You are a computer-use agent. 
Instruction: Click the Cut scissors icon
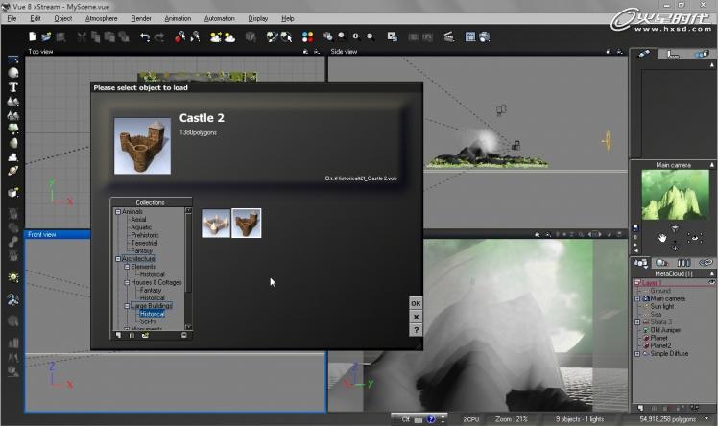(x=82, y=37)
